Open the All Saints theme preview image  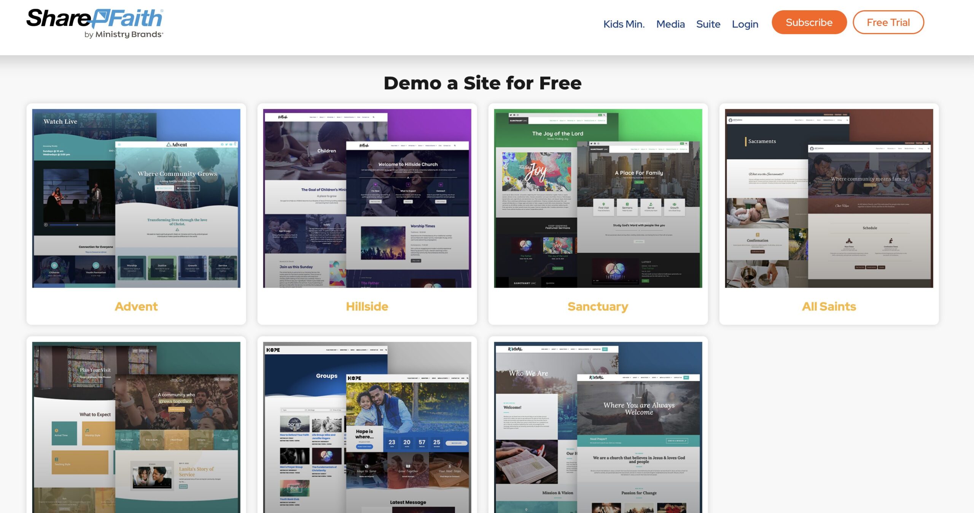point(829,198)
